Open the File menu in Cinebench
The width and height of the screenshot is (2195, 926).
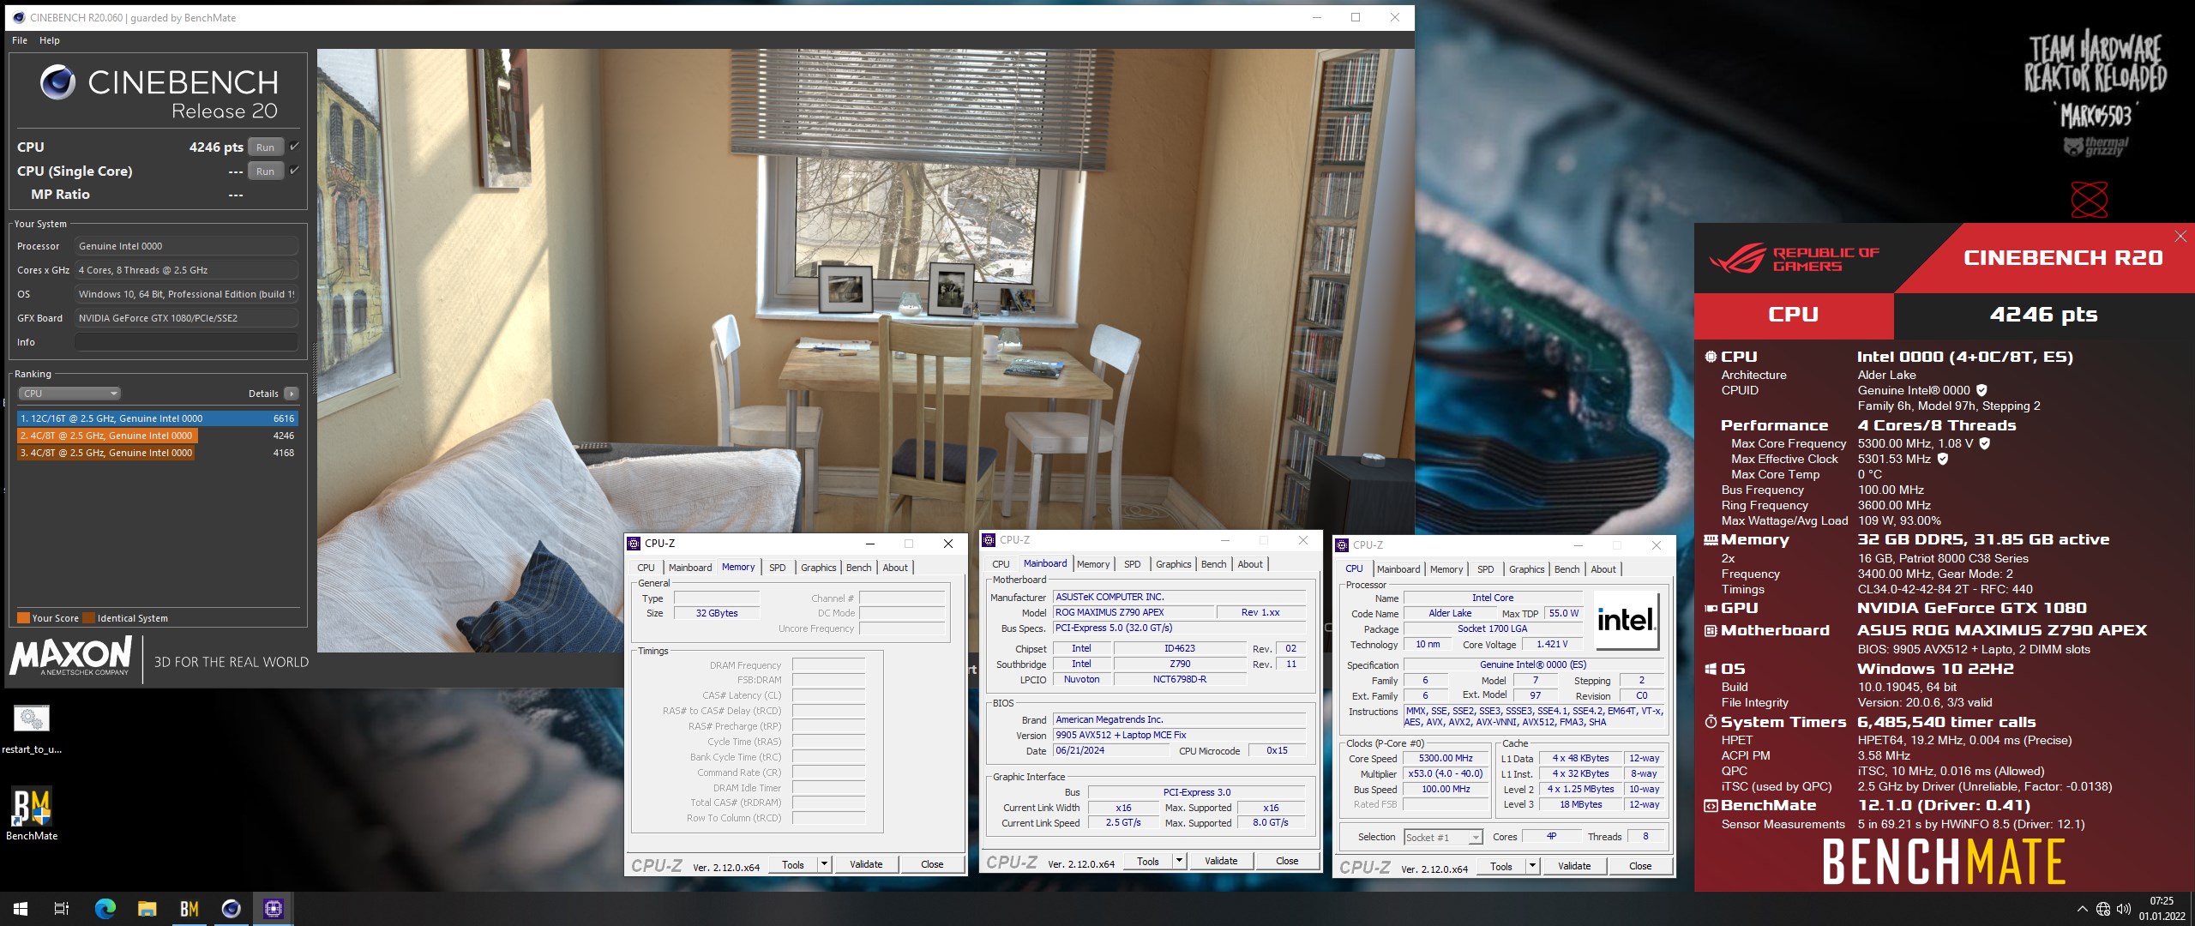(x=20, y=40)
